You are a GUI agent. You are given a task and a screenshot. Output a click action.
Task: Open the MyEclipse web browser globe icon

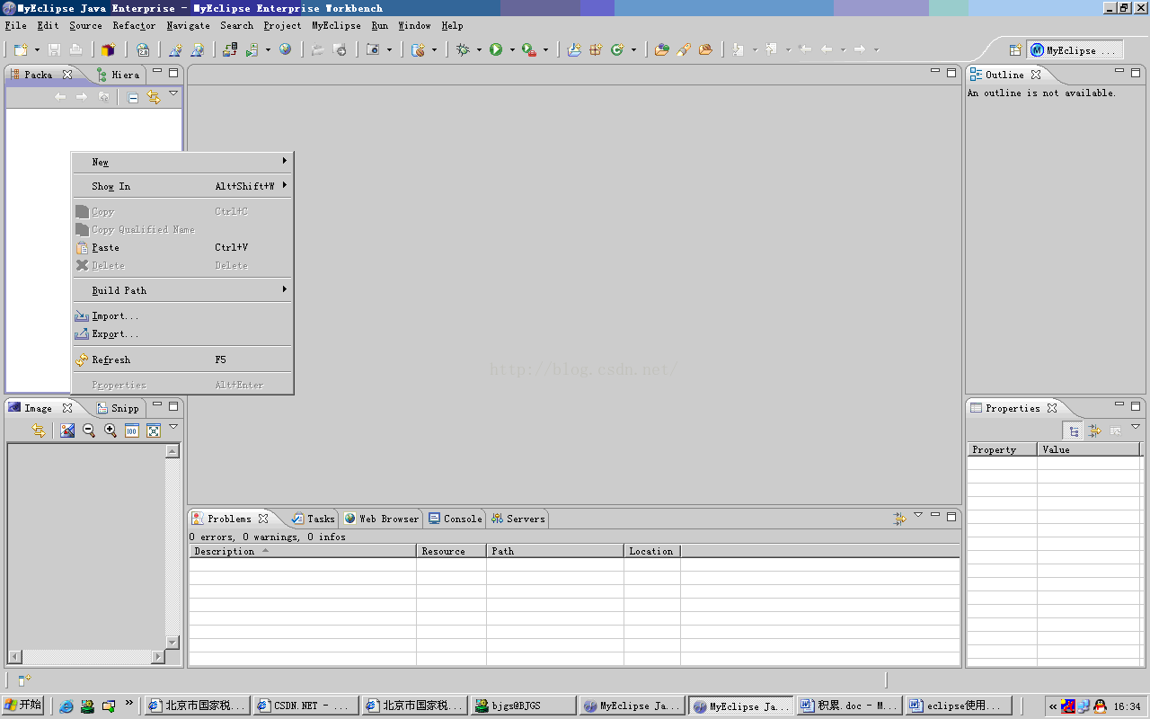[x=285, y=50]
